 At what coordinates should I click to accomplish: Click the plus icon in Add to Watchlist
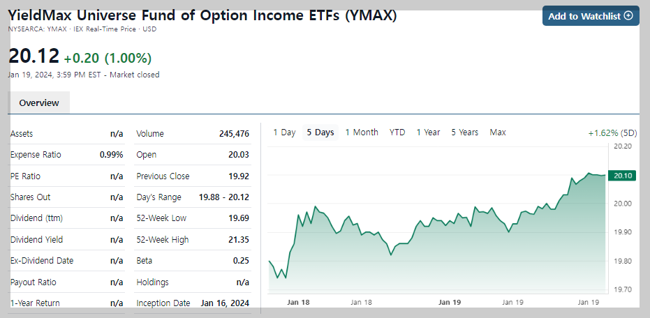(x=628, y=16)
